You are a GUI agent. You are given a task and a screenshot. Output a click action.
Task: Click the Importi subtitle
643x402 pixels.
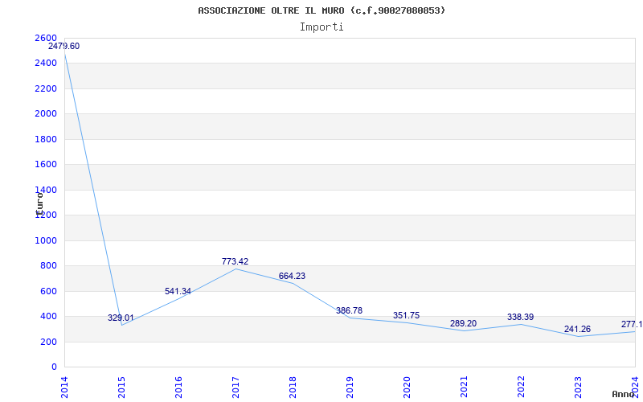click(x=321, y=27)
